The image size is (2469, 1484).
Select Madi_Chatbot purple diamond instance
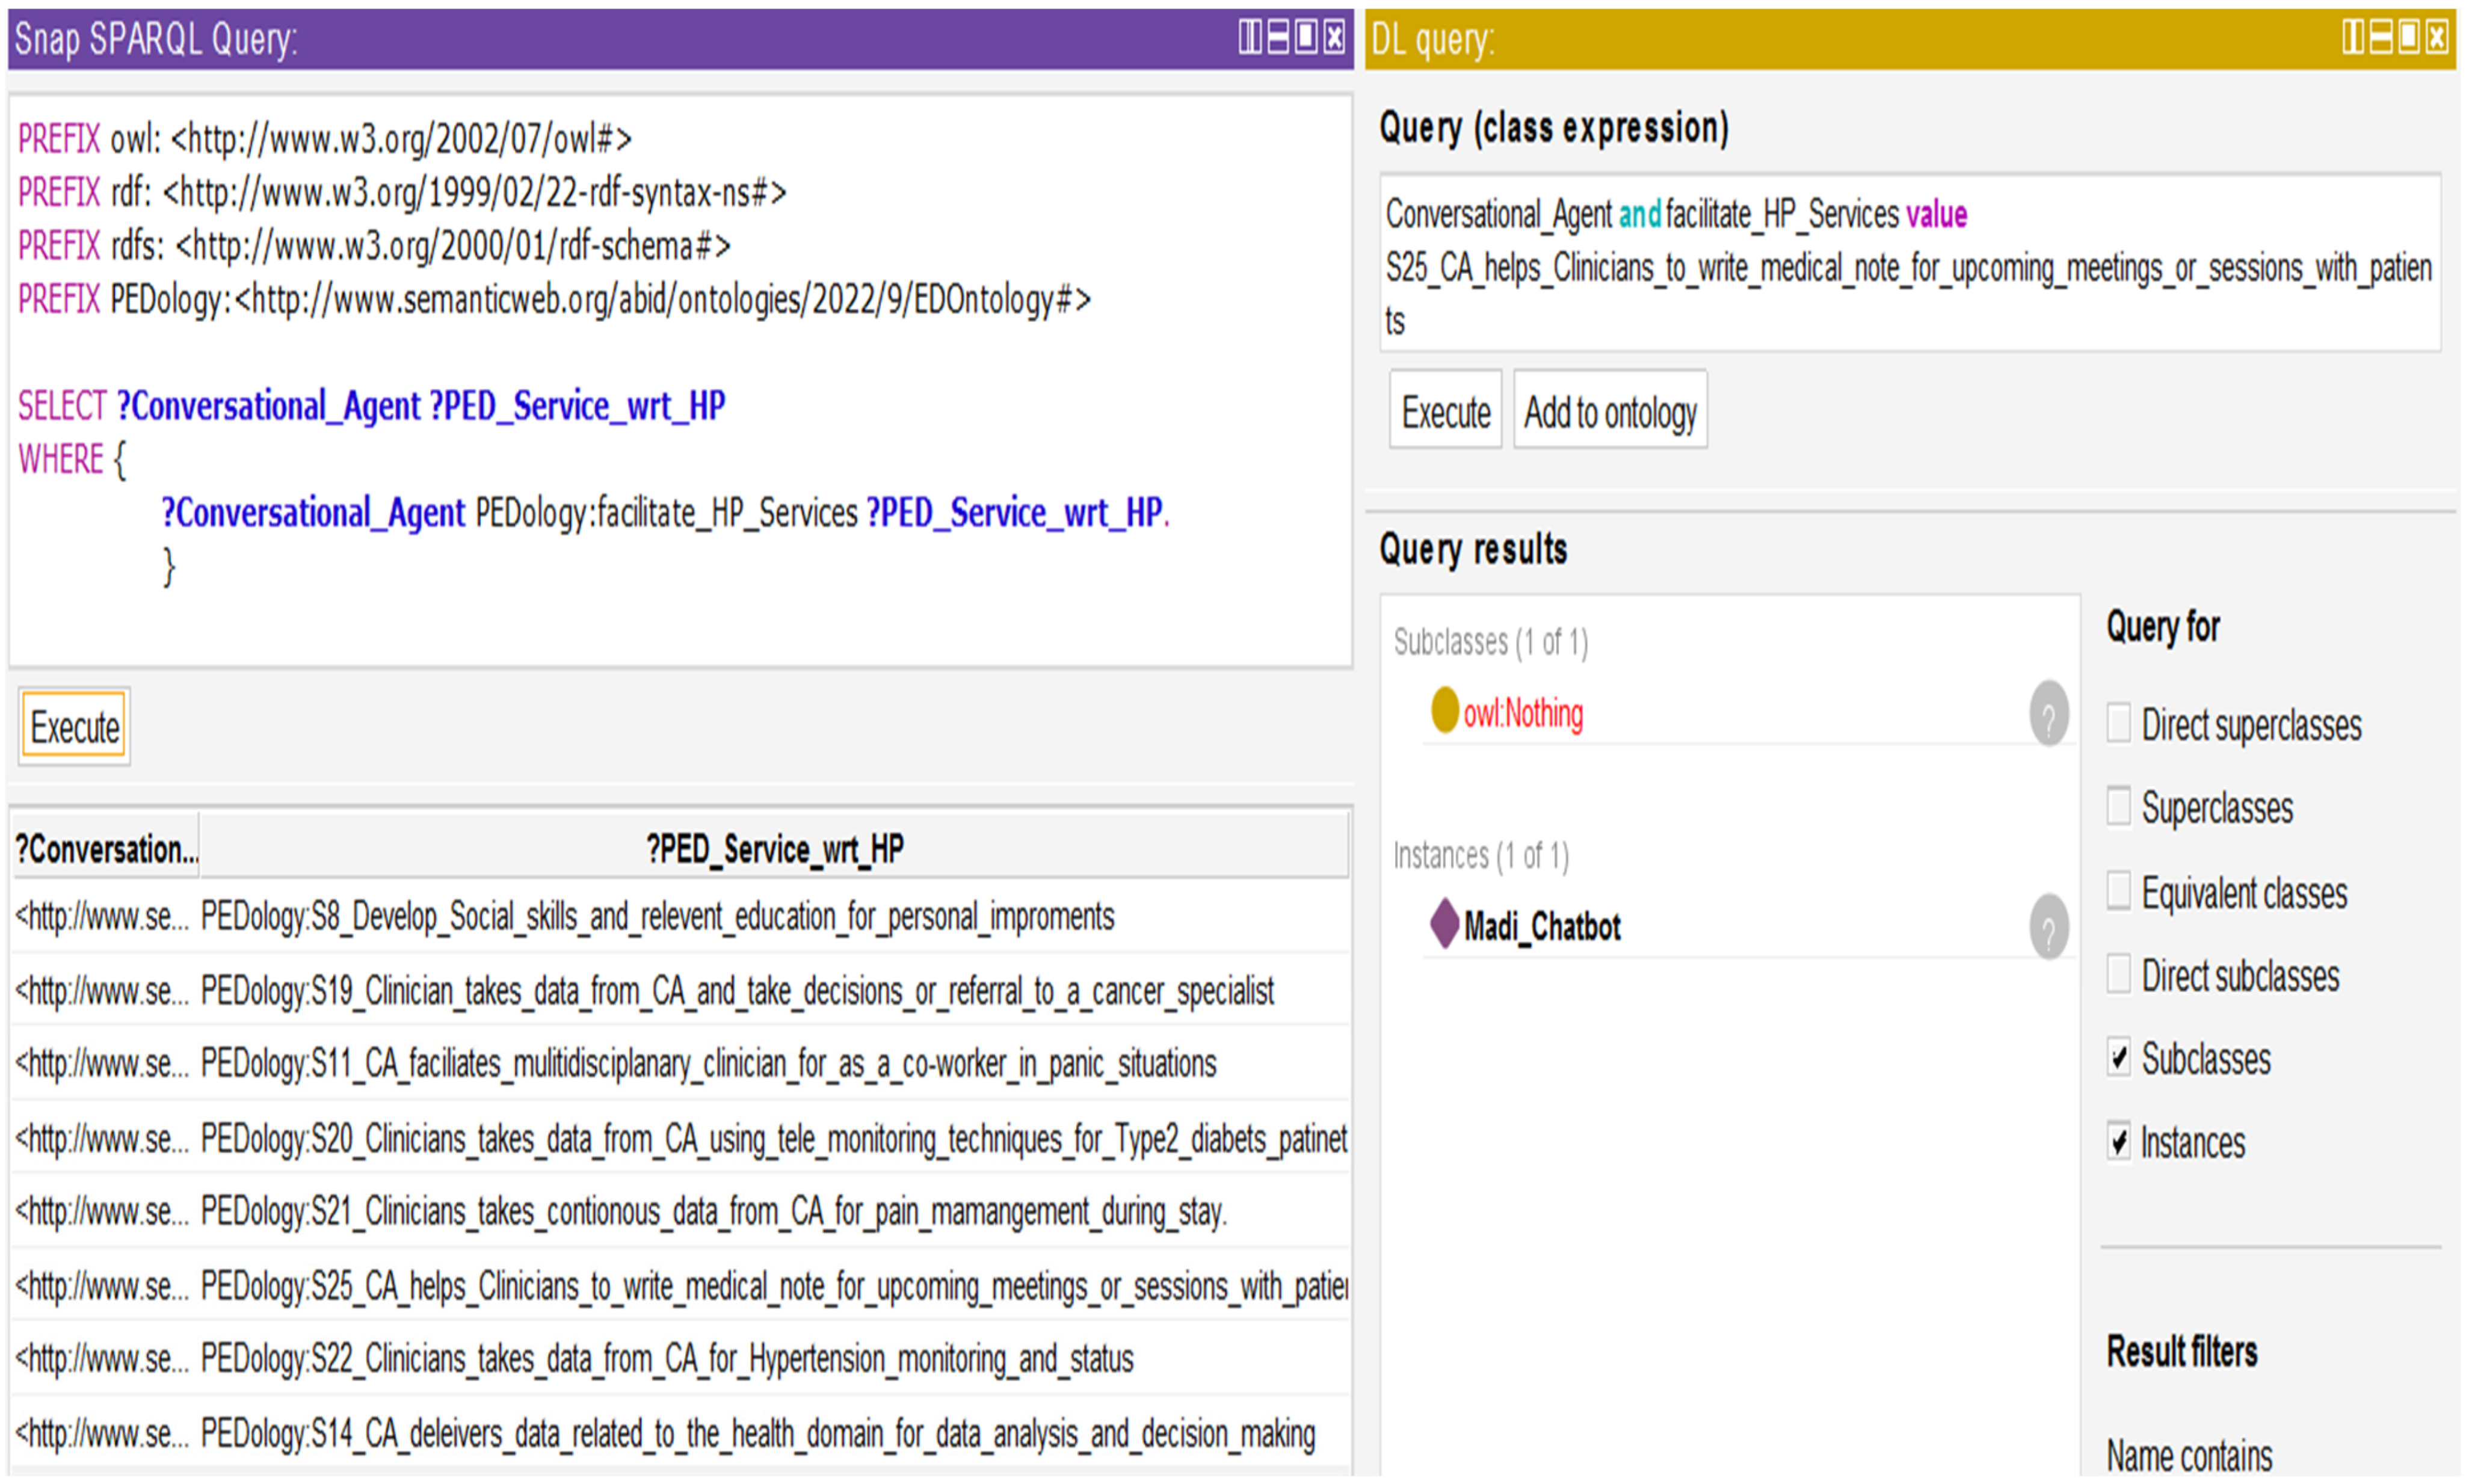[x=1540, y=927]
